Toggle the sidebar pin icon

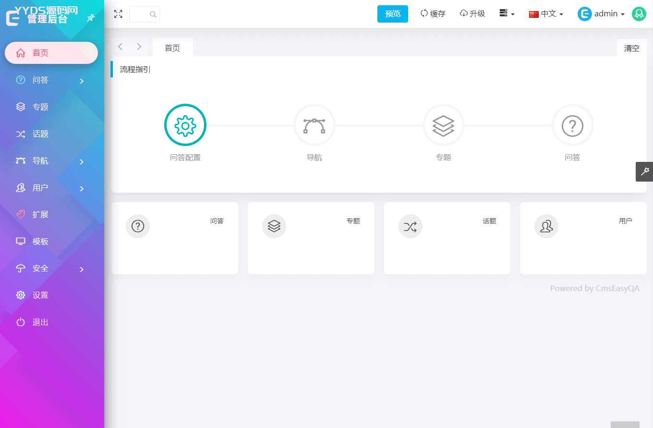(x=90, y=18)
